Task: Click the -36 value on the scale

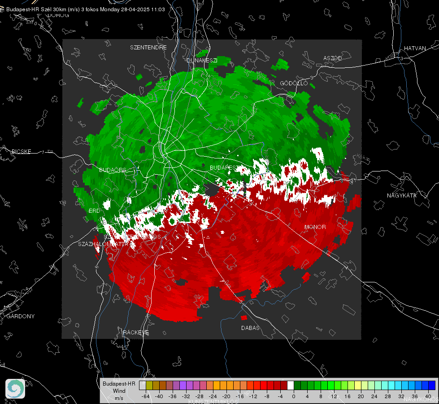Action: click(x=173, y=396)
